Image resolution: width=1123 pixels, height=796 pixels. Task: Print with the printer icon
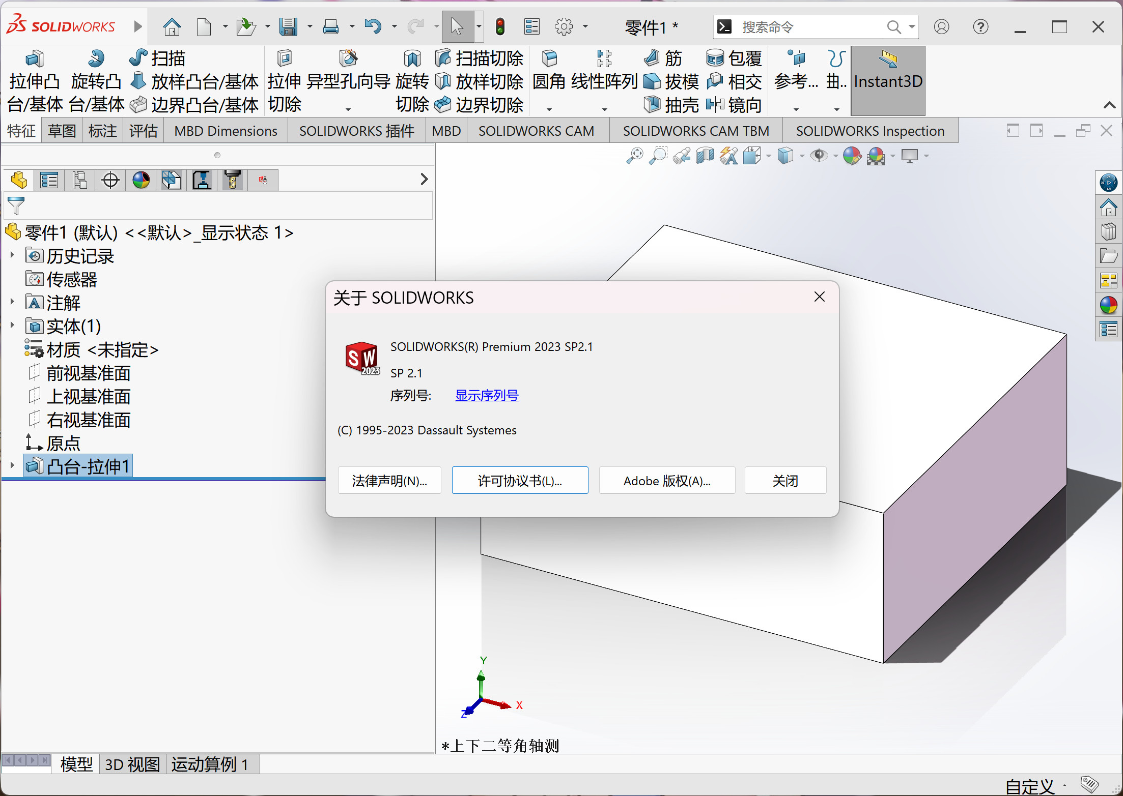[x=331, y=26]
